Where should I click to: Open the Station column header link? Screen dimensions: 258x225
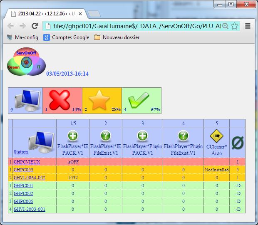(21, 152)
